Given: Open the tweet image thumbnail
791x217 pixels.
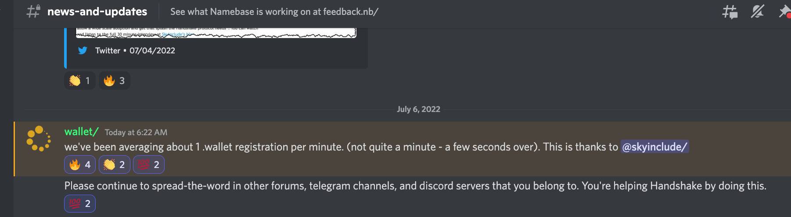Looking at the screenshot, I should coord(216,33).
